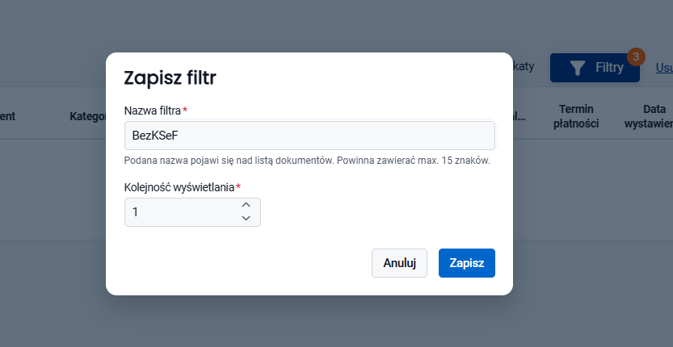
Task: Sort by Data wystawienia column header
Action: coord(648,116)
